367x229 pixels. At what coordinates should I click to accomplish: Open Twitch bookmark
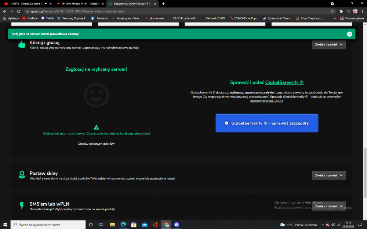(47, 18)
